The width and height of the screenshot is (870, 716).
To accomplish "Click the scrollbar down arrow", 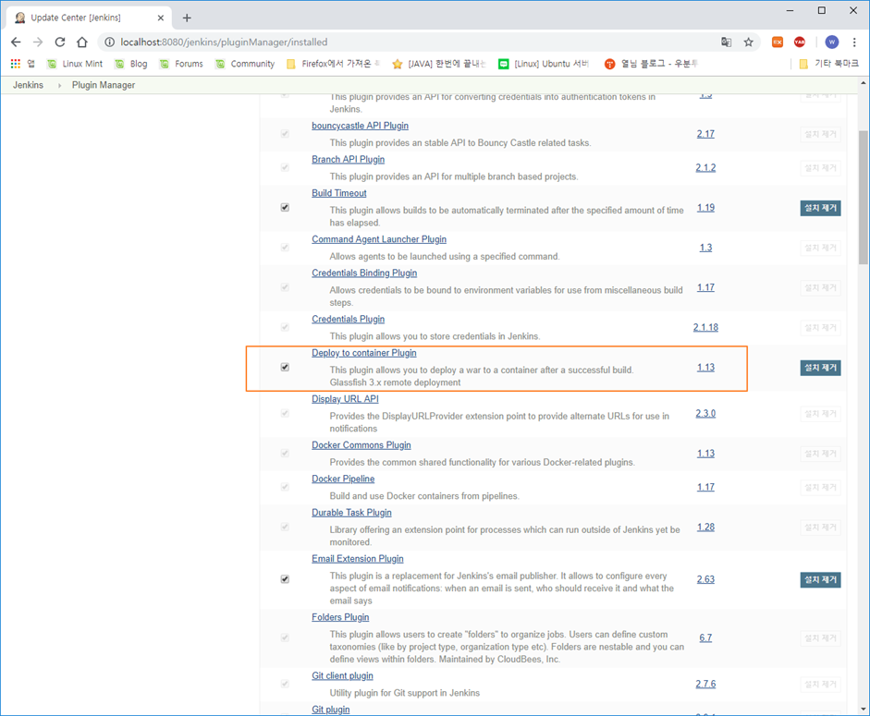I will click(x=864, y=709).
